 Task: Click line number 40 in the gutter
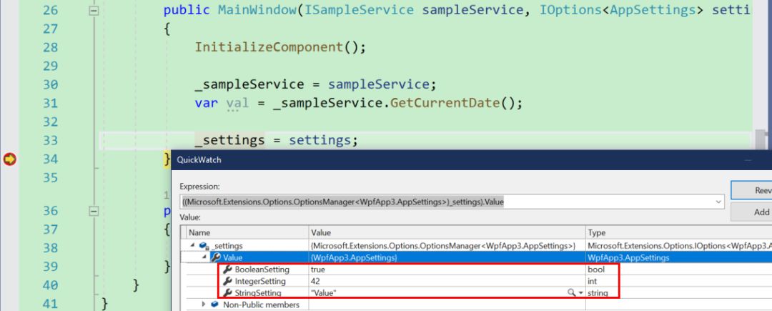pyautogui.click(x=50, y=285)
